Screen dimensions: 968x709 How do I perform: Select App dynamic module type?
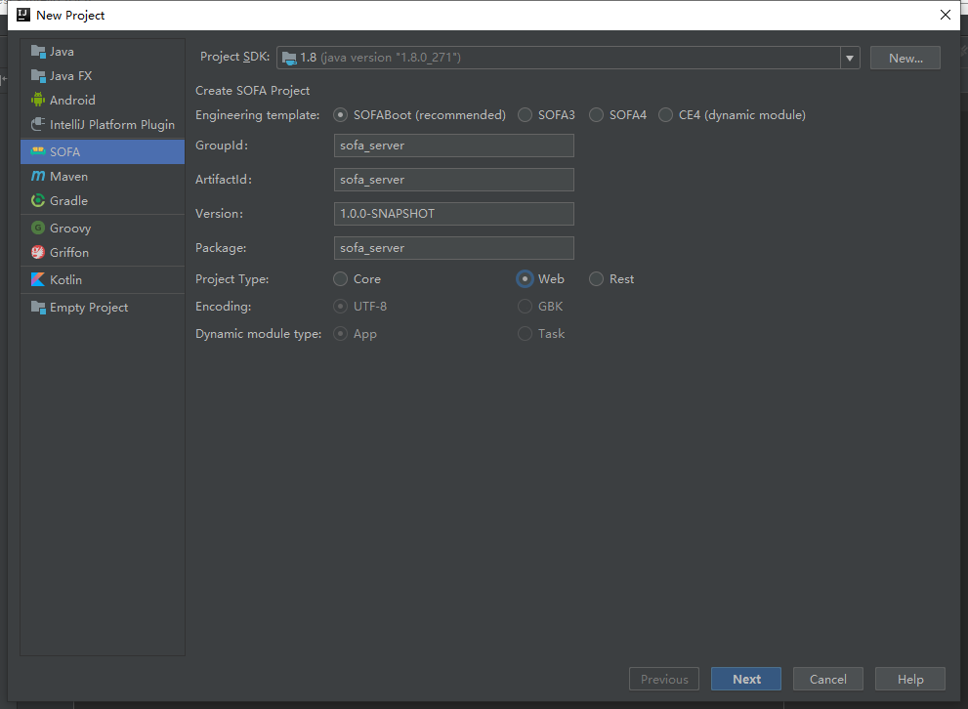[355, 334]
